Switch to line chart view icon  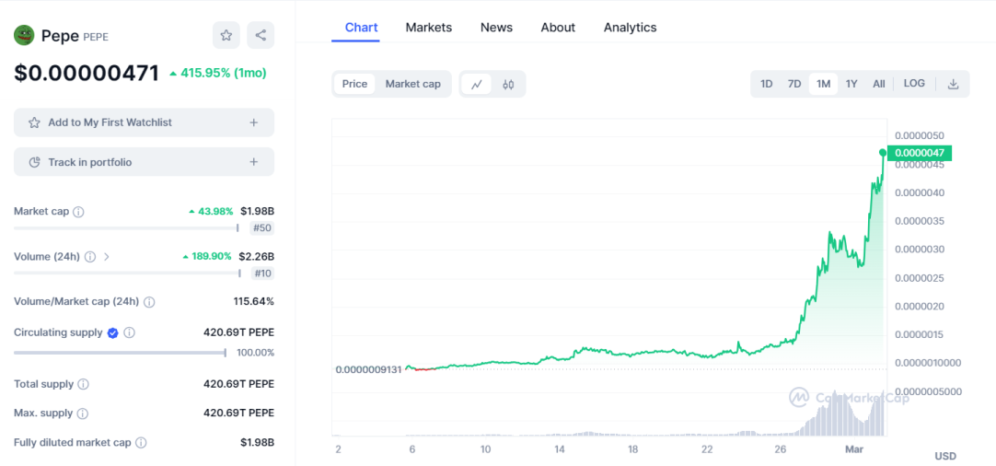477,84
